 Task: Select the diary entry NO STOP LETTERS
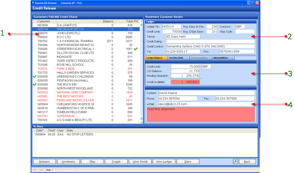pyautogui.click(x=145, y=134)
